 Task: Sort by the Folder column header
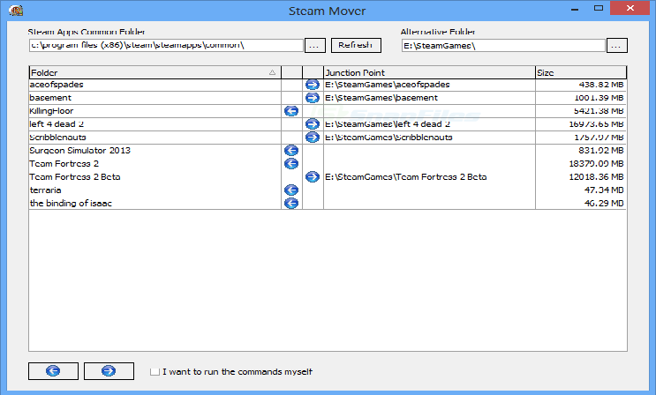coord(155,72)
